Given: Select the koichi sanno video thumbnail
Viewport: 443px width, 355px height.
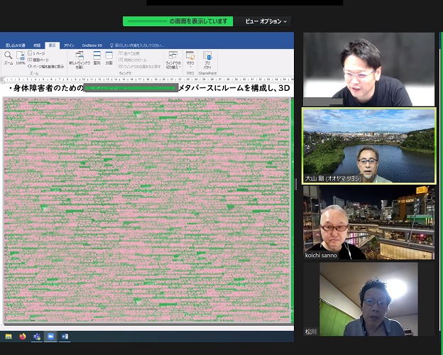Looking at the screenshot, I should (x=368, y=222).
